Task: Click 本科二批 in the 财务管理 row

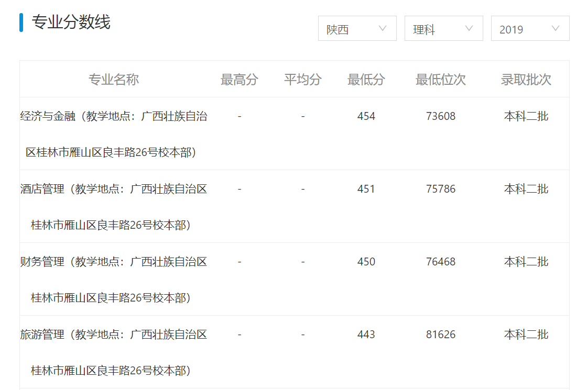Action: 526,262
